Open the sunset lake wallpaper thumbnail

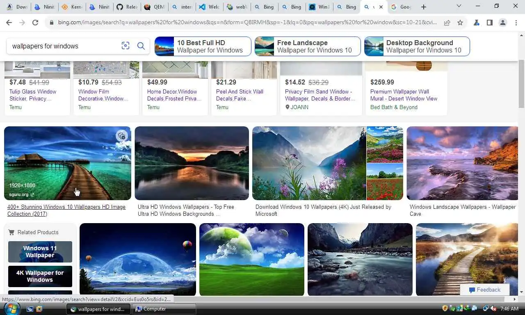(192, 163)
